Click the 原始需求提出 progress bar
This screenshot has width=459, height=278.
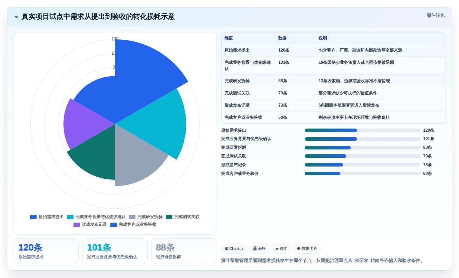[363, 130]
